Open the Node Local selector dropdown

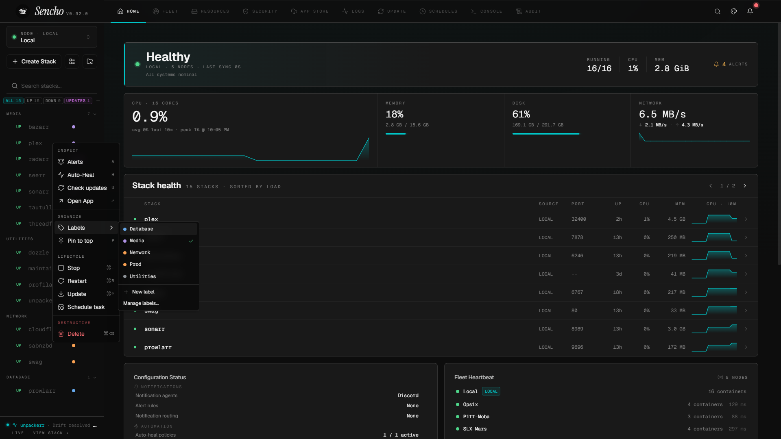[52, 37]
